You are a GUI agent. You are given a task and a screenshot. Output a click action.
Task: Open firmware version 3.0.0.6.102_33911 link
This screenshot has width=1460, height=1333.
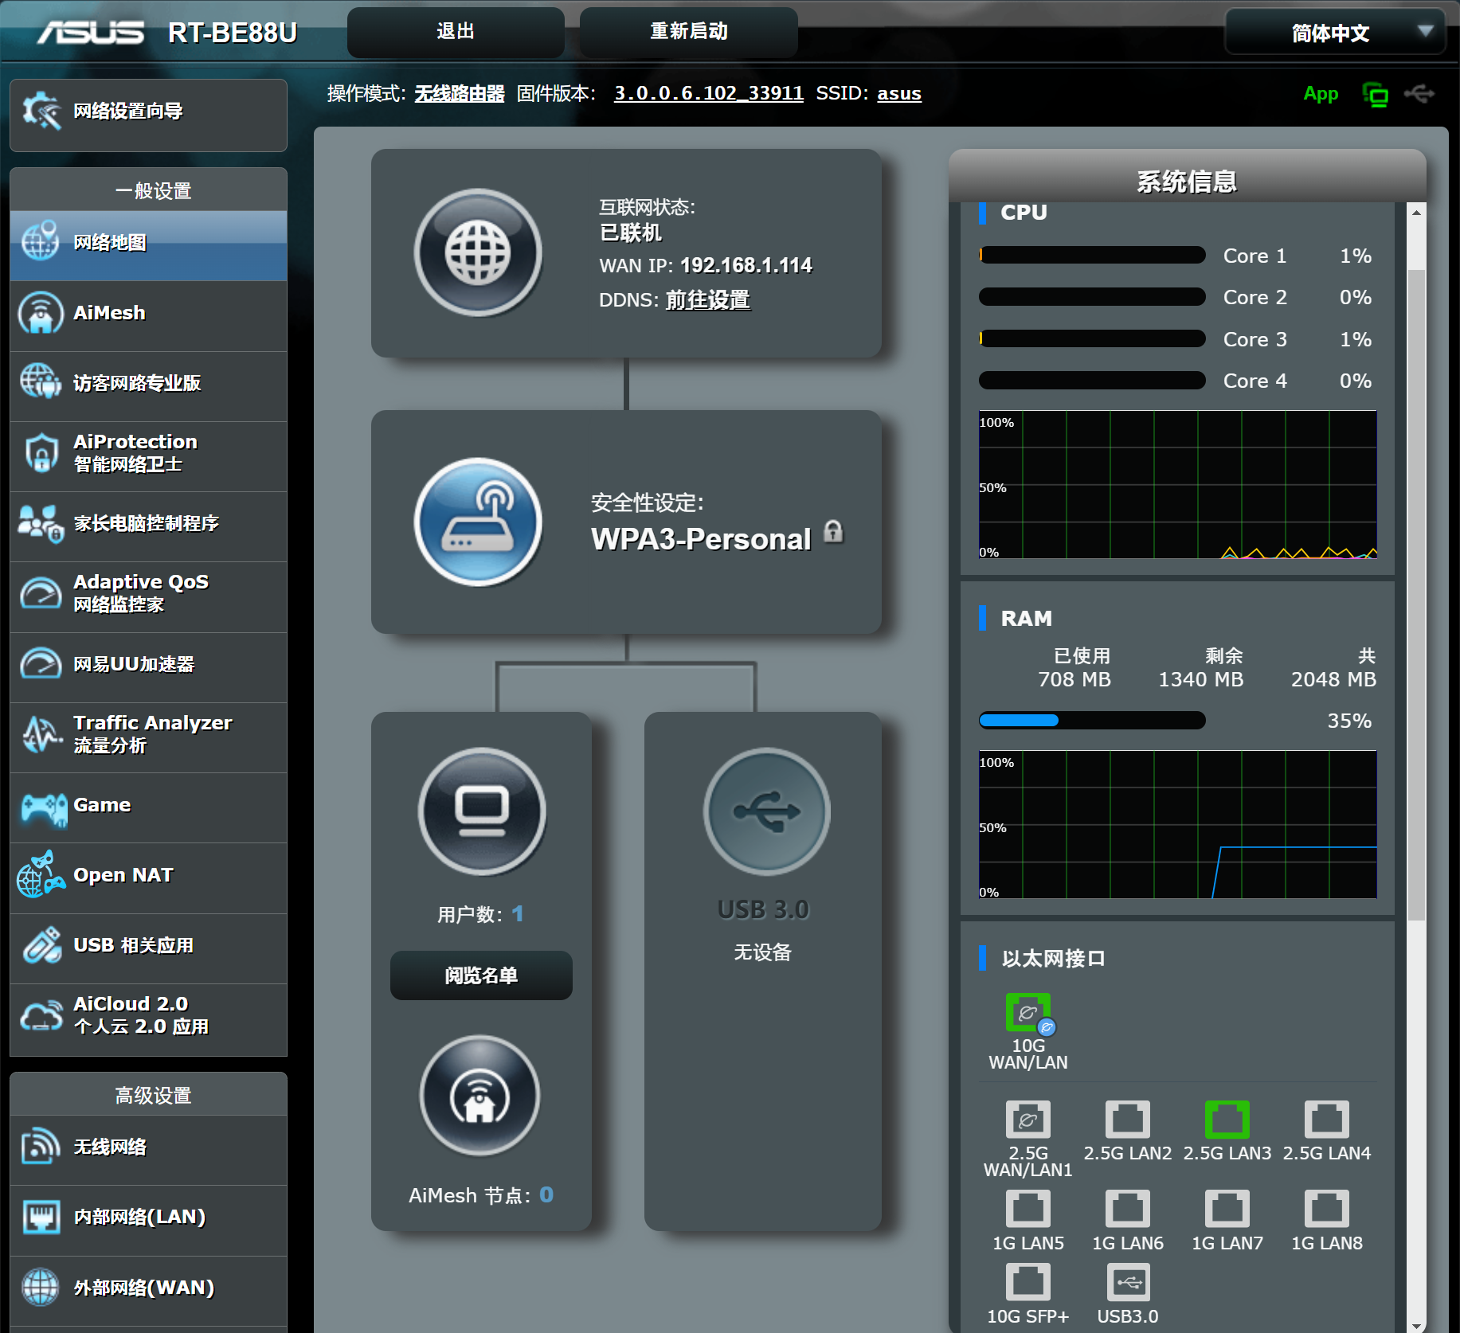[708, 93]
